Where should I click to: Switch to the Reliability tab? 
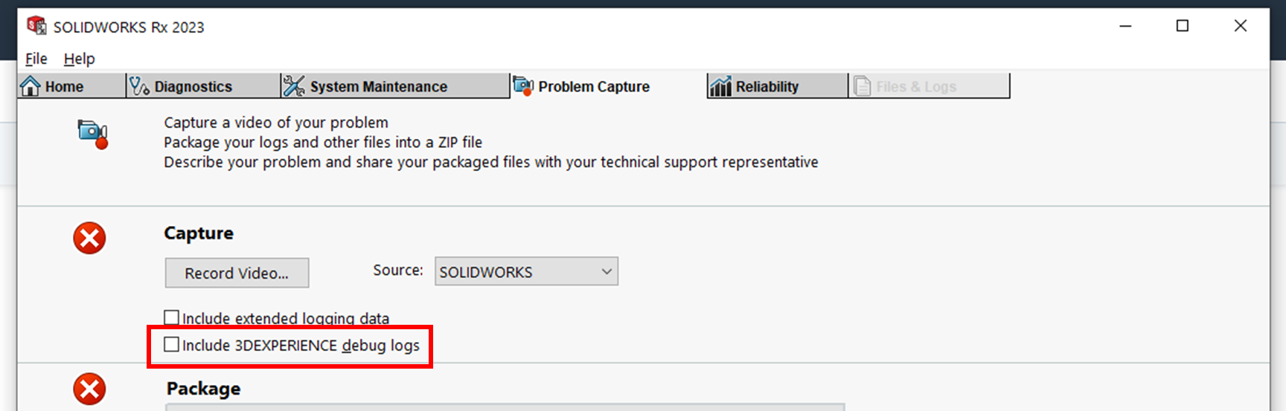[767, 86]
